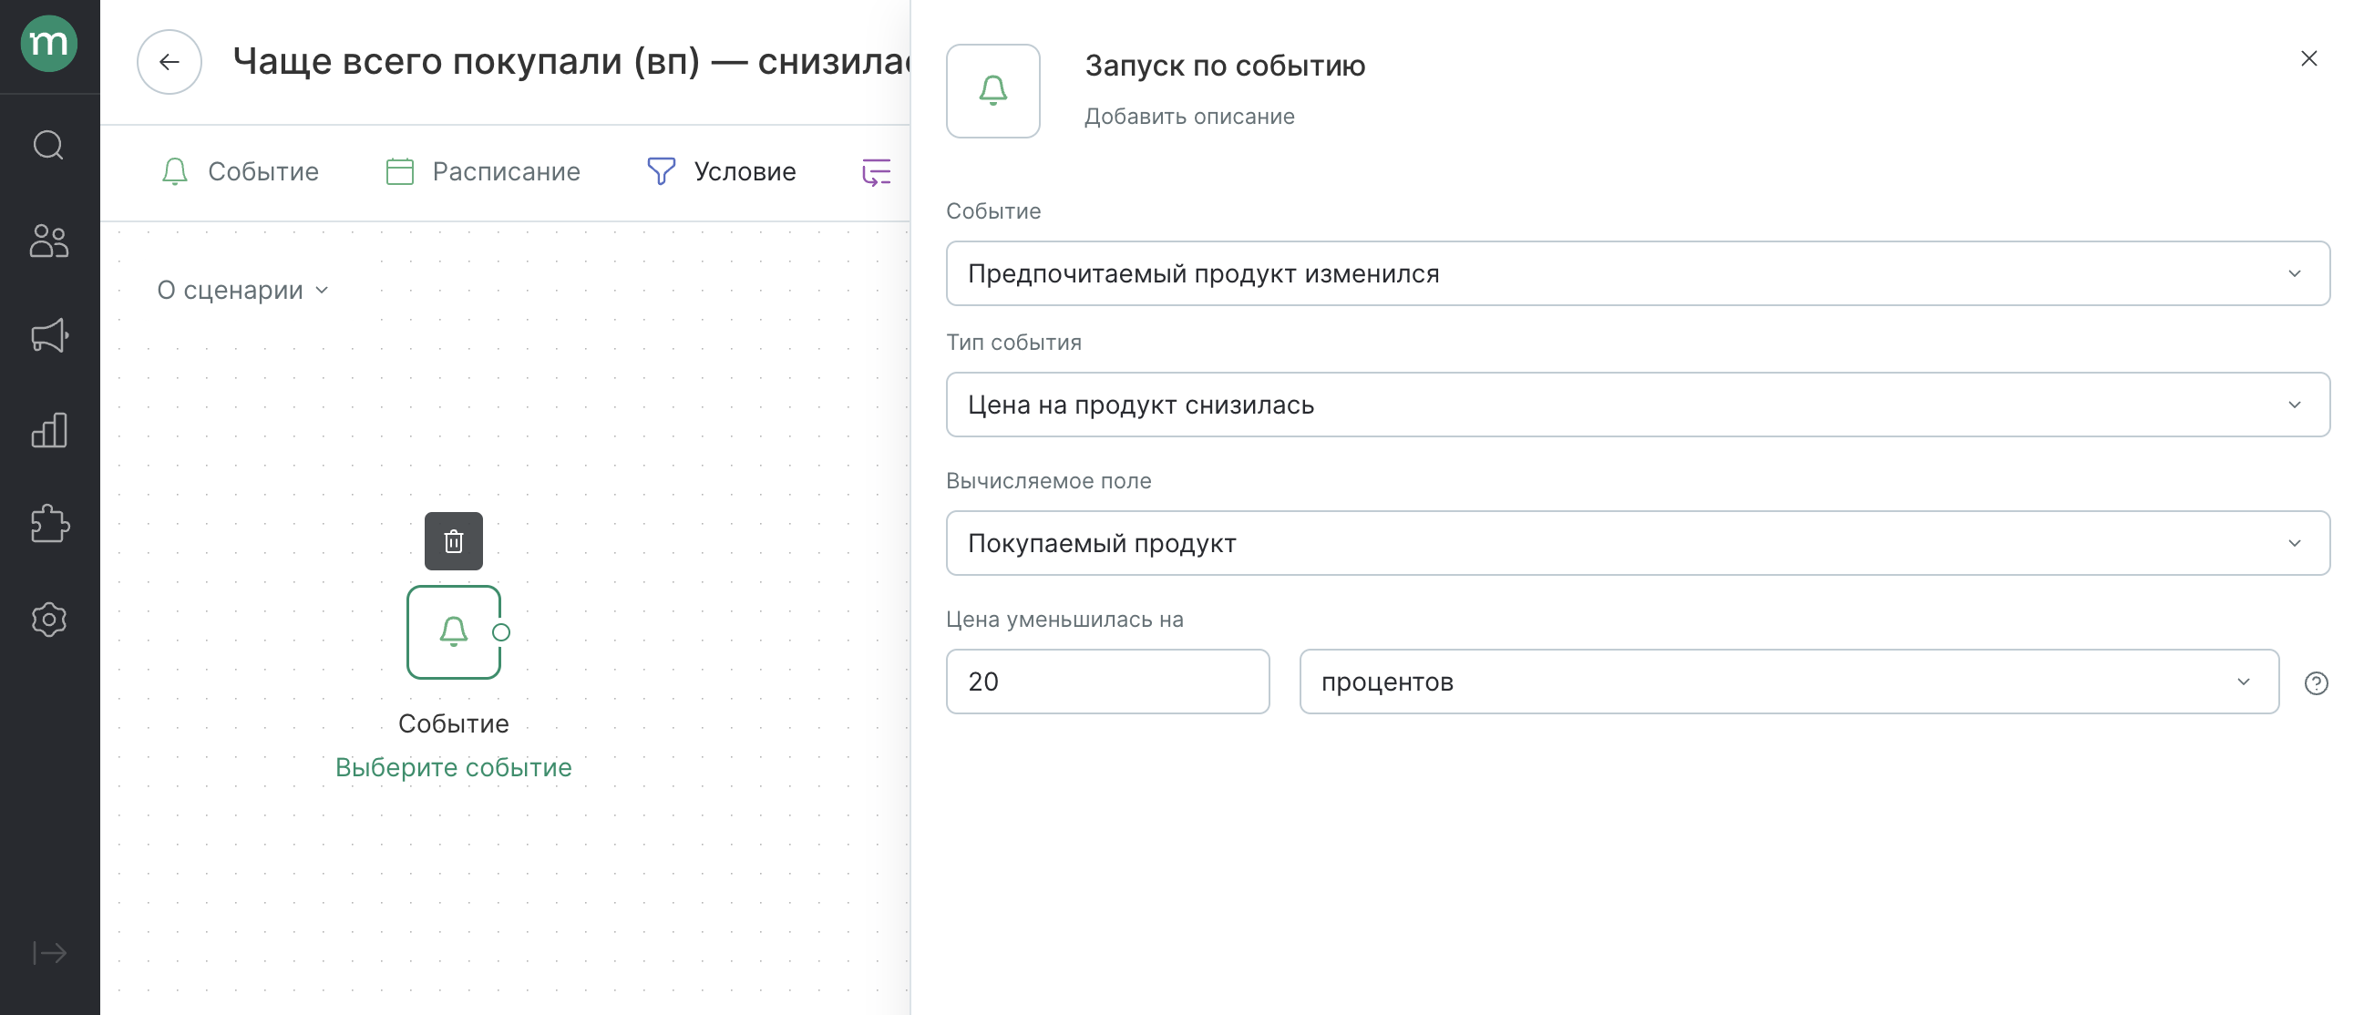2364x1015 pixels.
Task: Open the Тип события dropdown 'Цена на продукт снизилась'
Action: click(x=1637, y=405)
